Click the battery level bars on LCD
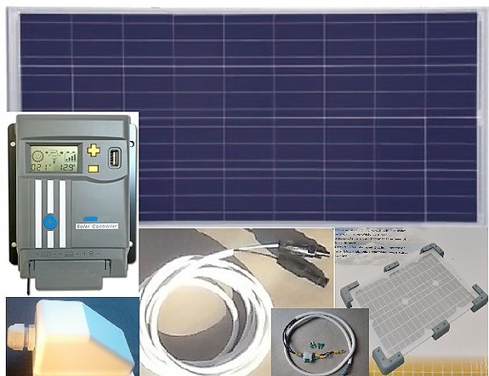This screenshot has width=489, height=376. (71, 156)
